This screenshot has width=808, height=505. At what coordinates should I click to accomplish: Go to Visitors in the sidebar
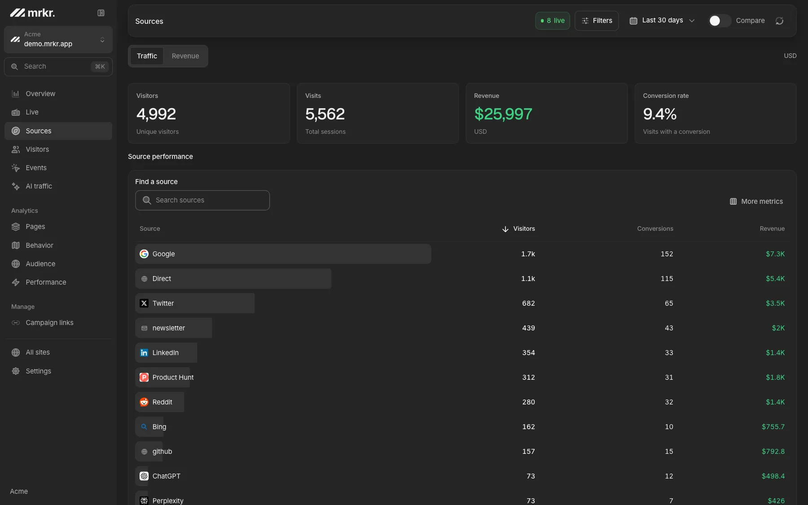click(x=58, y=149)
